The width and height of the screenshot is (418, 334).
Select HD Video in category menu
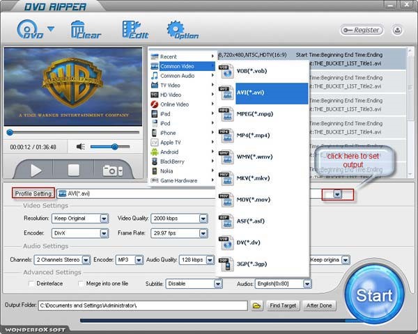171,95
